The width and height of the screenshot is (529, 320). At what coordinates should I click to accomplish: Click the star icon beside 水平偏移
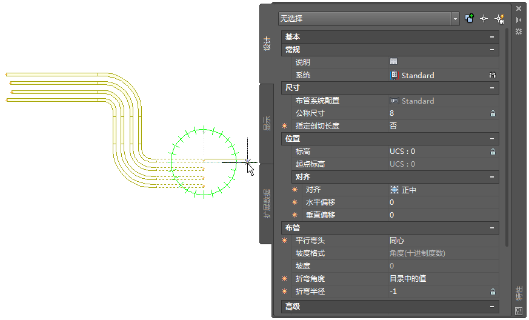point(295,202)
